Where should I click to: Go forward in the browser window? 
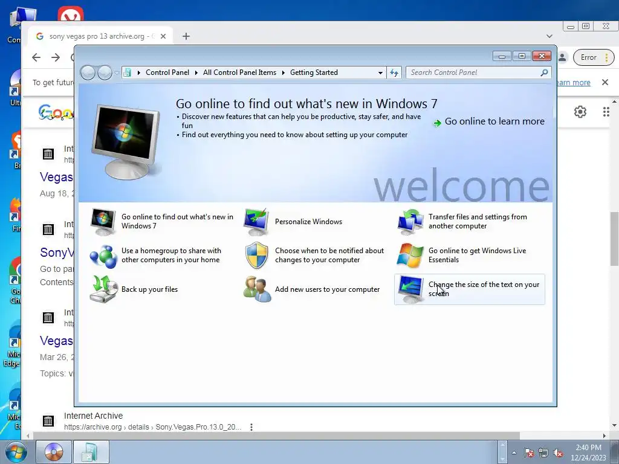click(x=56, y=57)
